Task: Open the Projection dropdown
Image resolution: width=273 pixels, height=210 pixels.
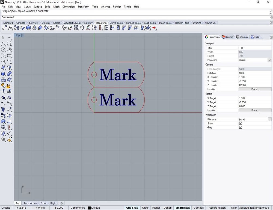Action: [x=269, y=60]
